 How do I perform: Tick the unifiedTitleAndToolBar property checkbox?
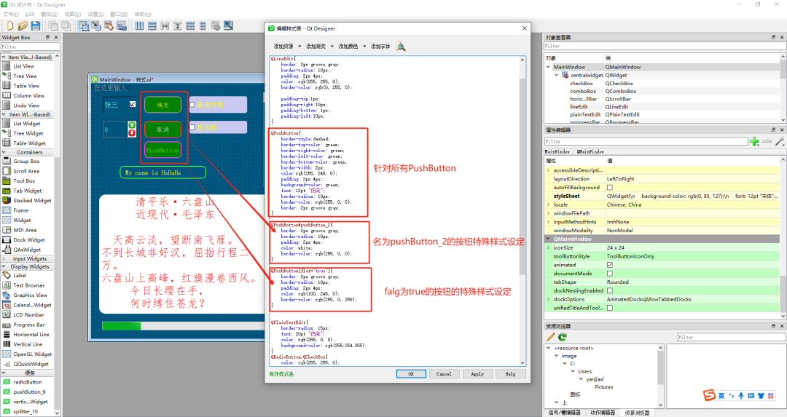point(610,308)
